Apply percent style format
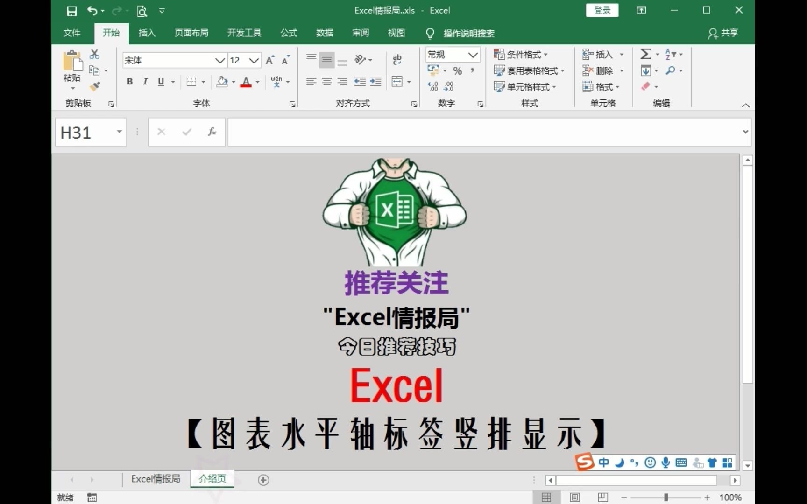Screen dimensions: 807x504 coord(458,71)
